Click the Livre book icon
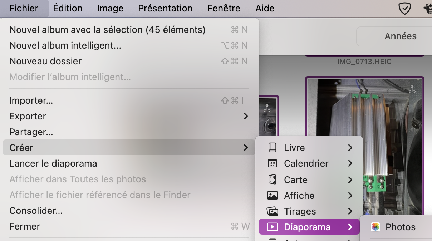The image size is (432, 241). [x=273, y=148]
